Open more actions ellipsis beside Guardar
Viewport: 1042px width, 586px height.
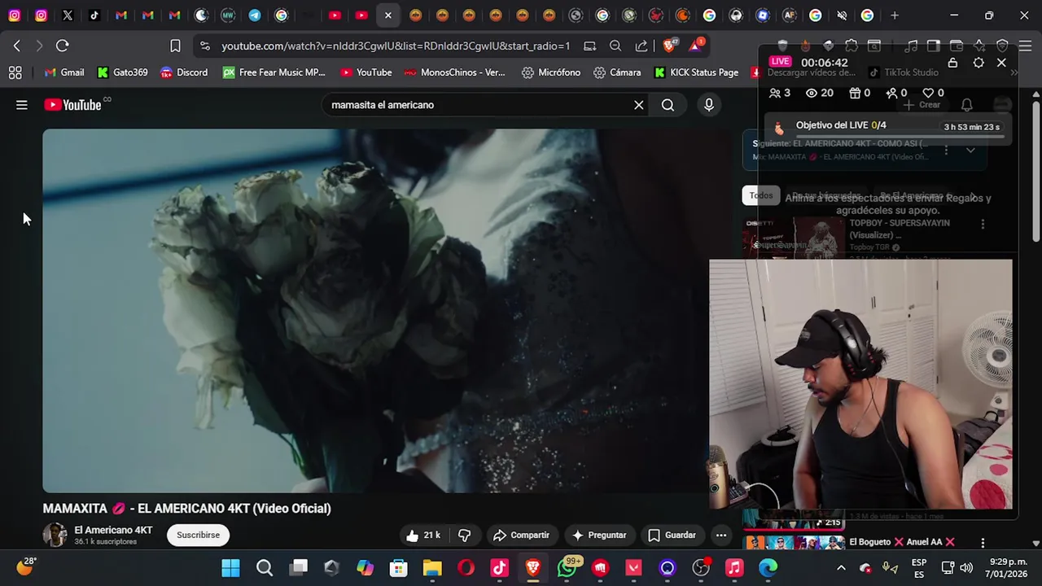721,535
